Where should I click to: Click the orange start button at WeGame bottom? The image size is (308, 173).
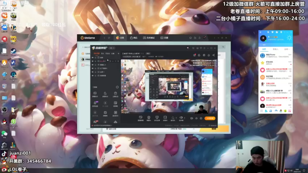tap(214, 129)
